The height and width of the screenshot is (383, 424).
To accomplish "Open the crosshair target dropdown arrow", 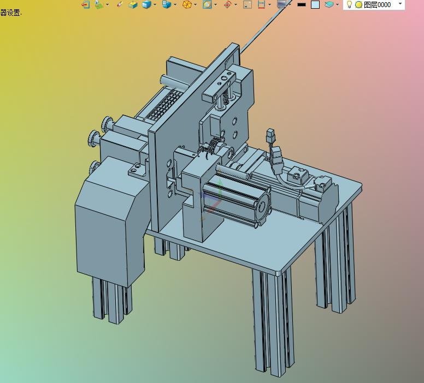I will [236, 4].
